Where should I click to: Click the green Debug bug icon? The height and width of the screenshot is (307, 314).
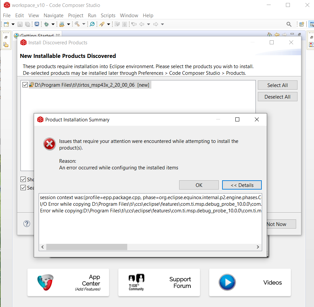47,24
